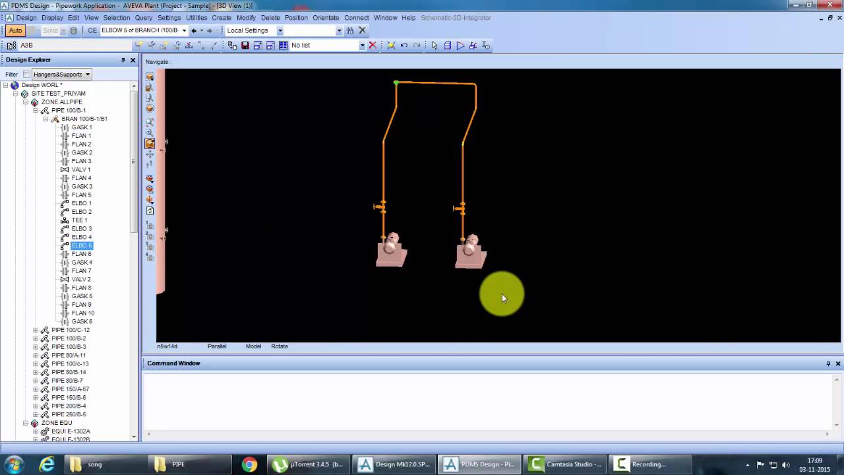Click the binoculars search icon
This screenshot has width=844, height=475.
(x=350, y=30)
